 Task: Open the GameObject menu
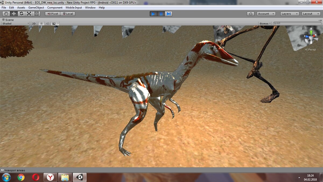click(x=36, y=8)
